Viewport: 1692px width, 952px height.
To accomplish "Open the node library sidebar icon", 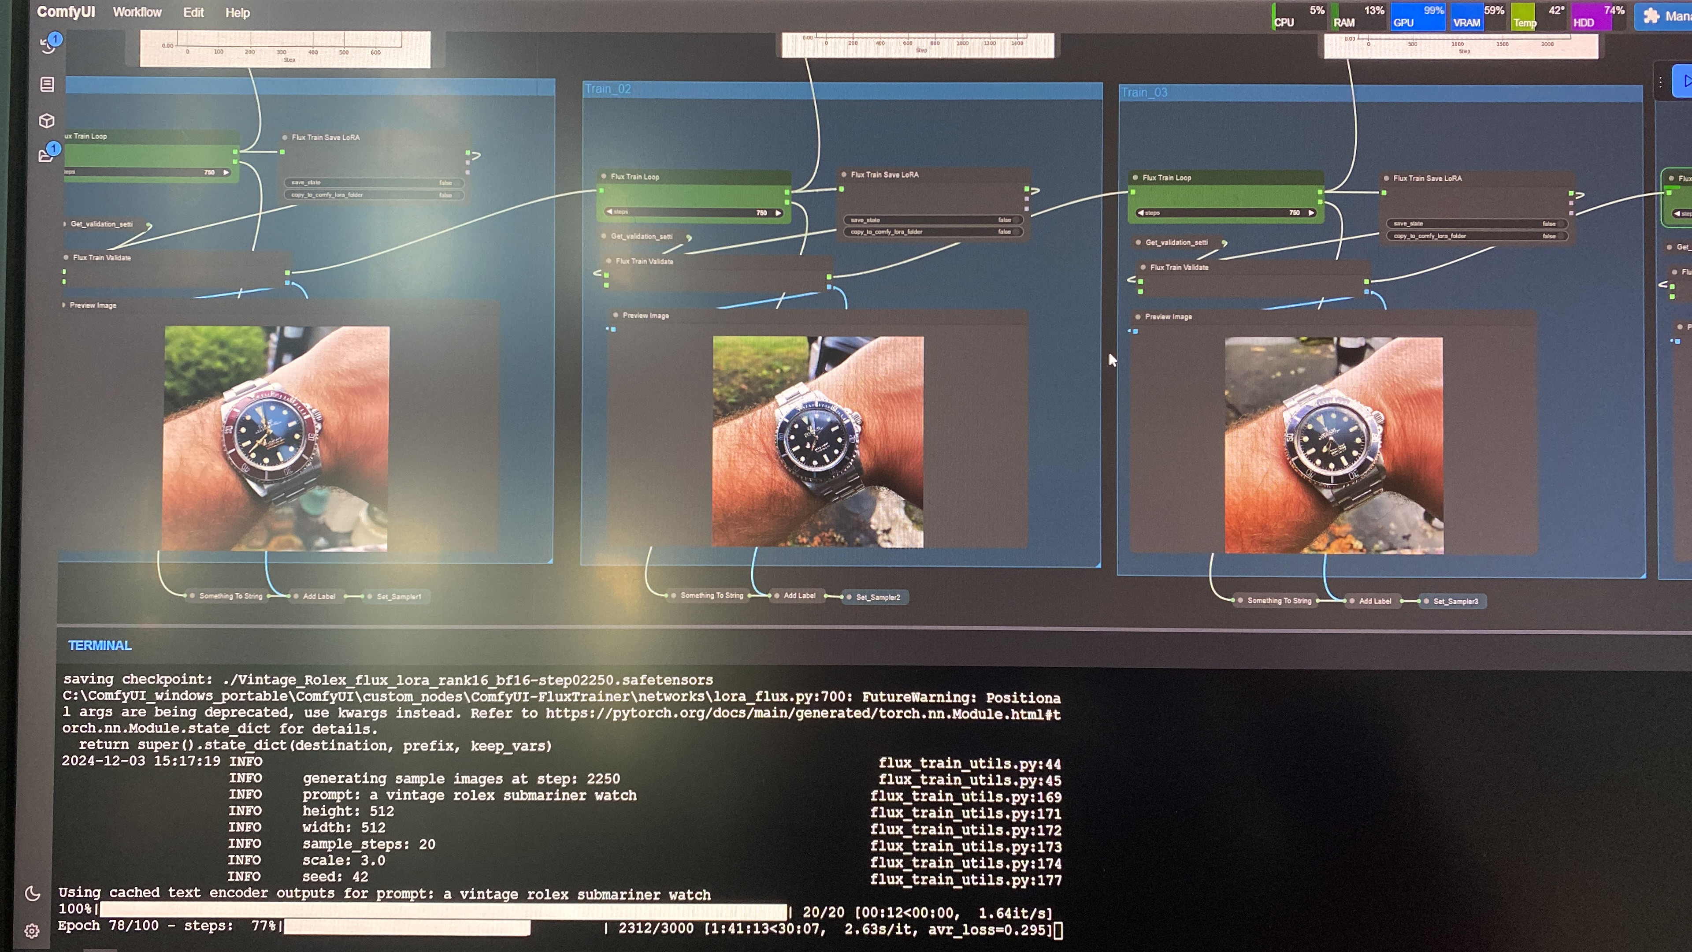I will pyautogui.click(x=47, y=84).
